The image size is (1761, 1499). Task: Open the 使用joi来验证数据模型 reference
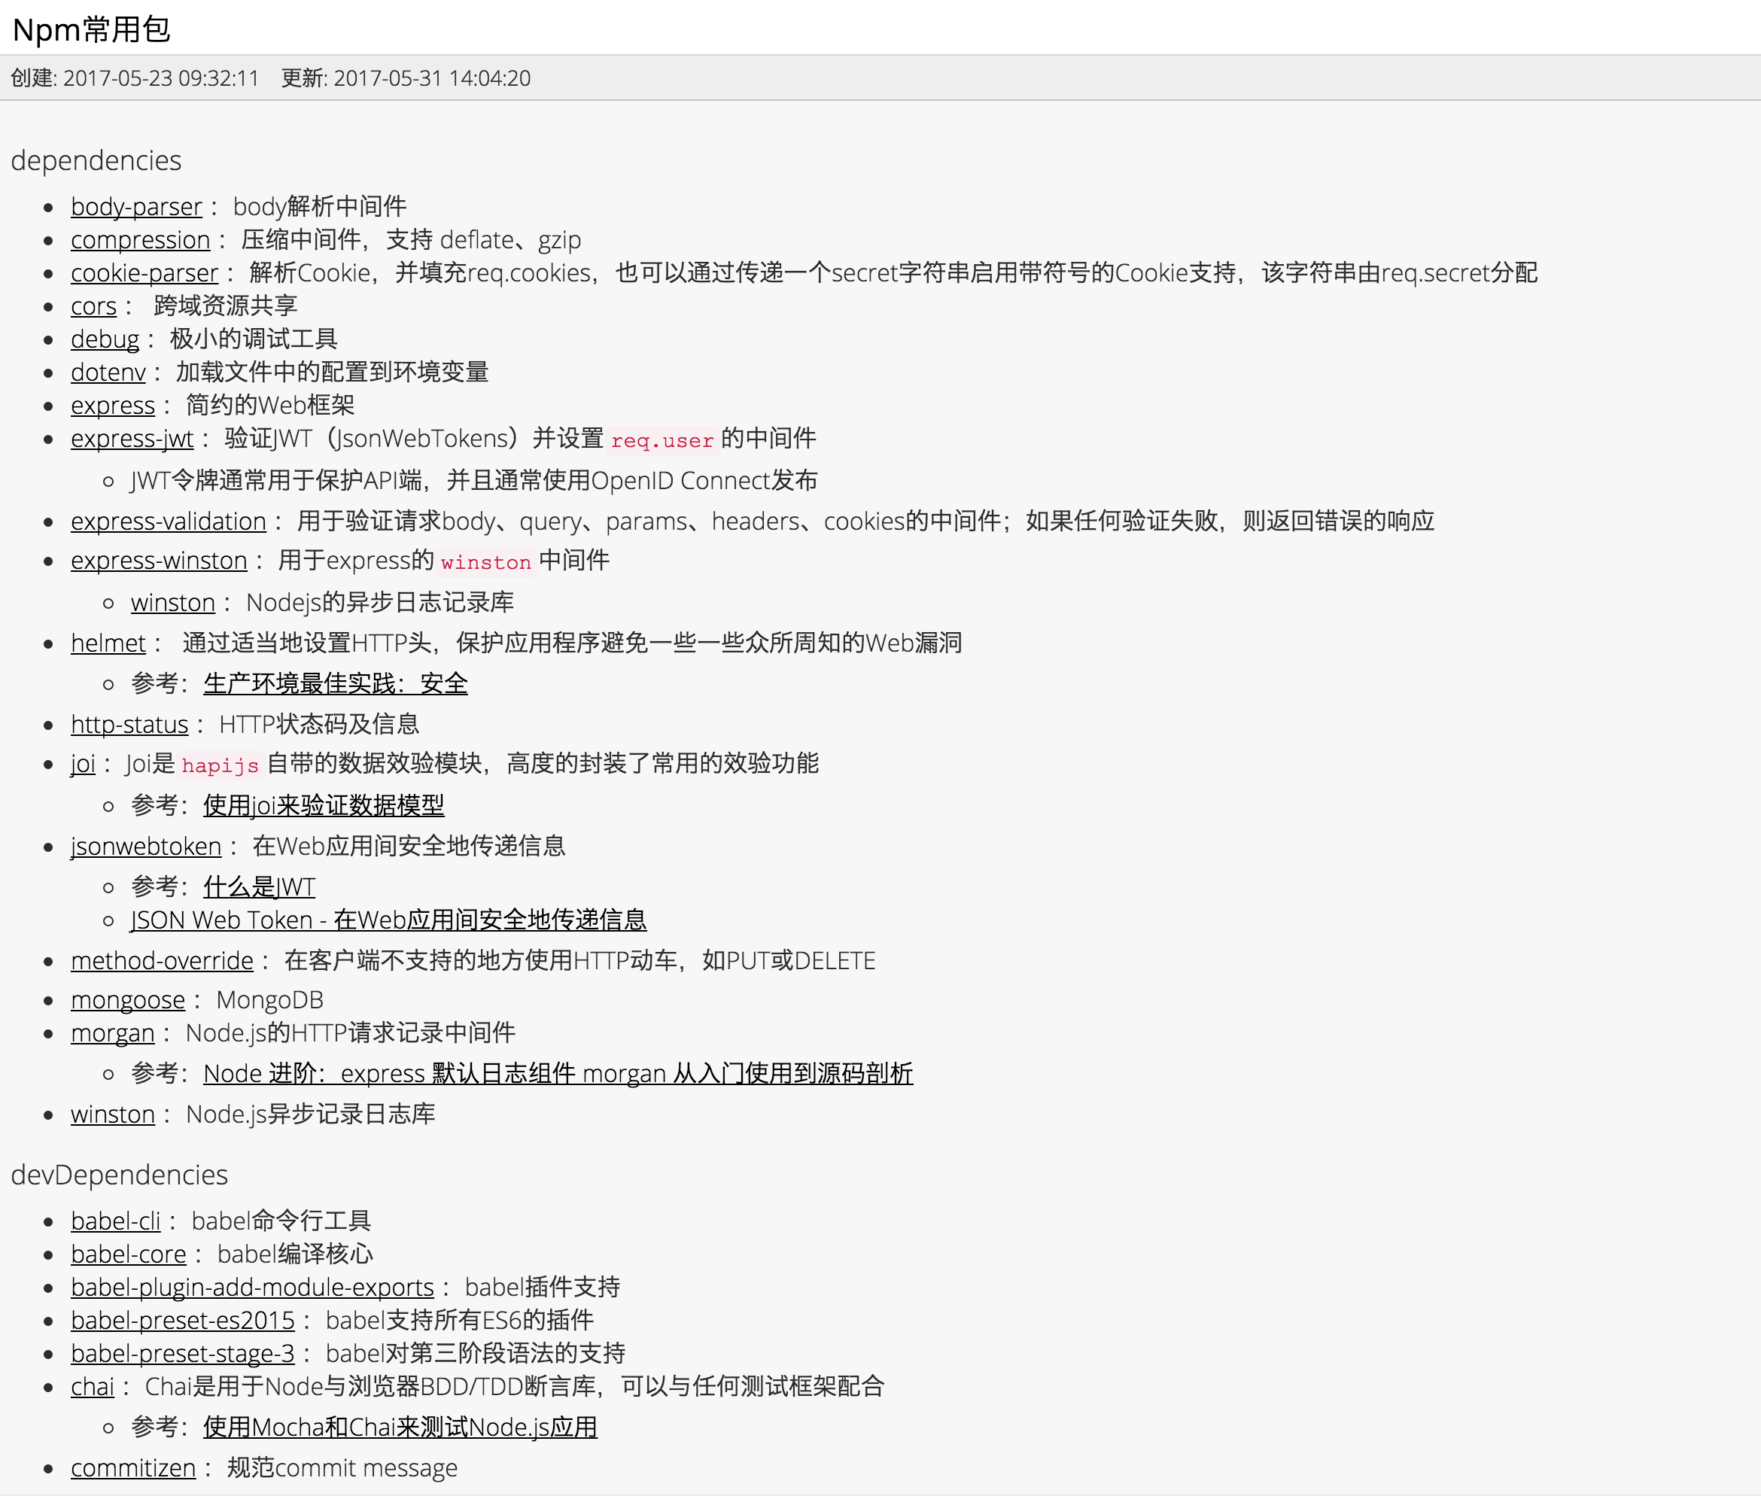coord(324,804)
